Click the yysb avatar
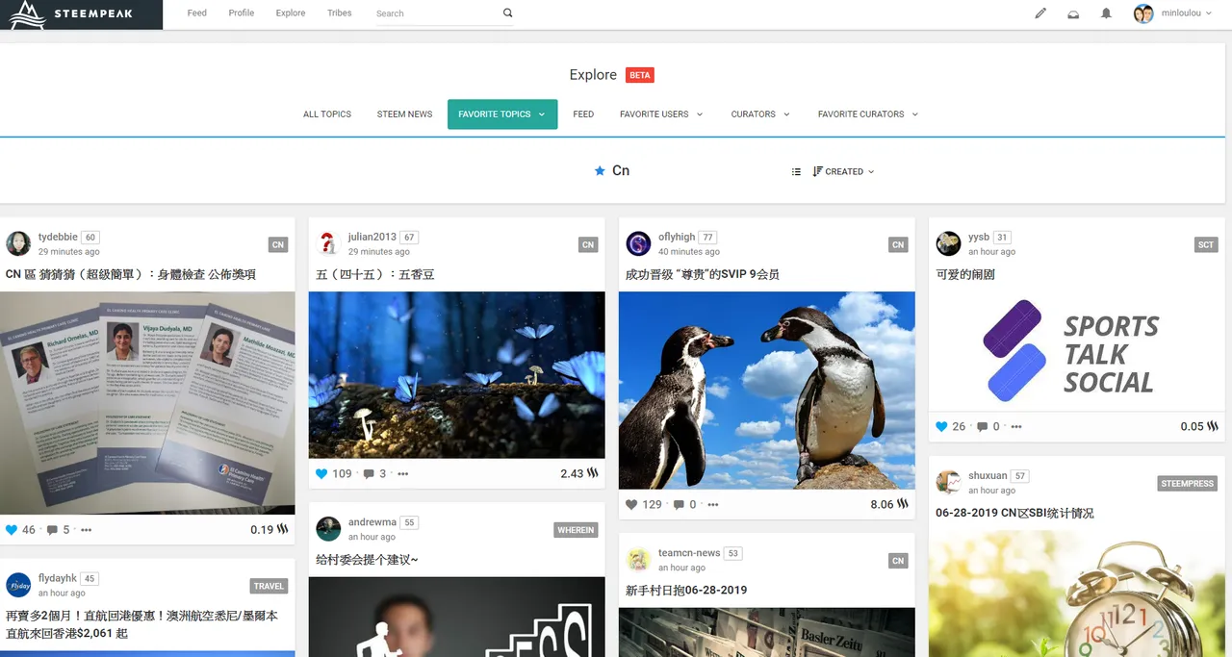 (x=948, y=243)
